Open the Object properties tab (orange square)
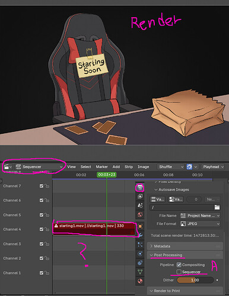229x296 pixels. pyautogui.click(x=140, y=226)
